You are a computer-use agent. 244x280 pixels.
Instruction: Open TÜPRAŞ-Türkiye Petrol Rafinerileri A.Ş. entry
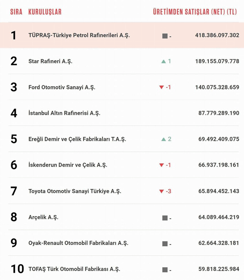79,35
